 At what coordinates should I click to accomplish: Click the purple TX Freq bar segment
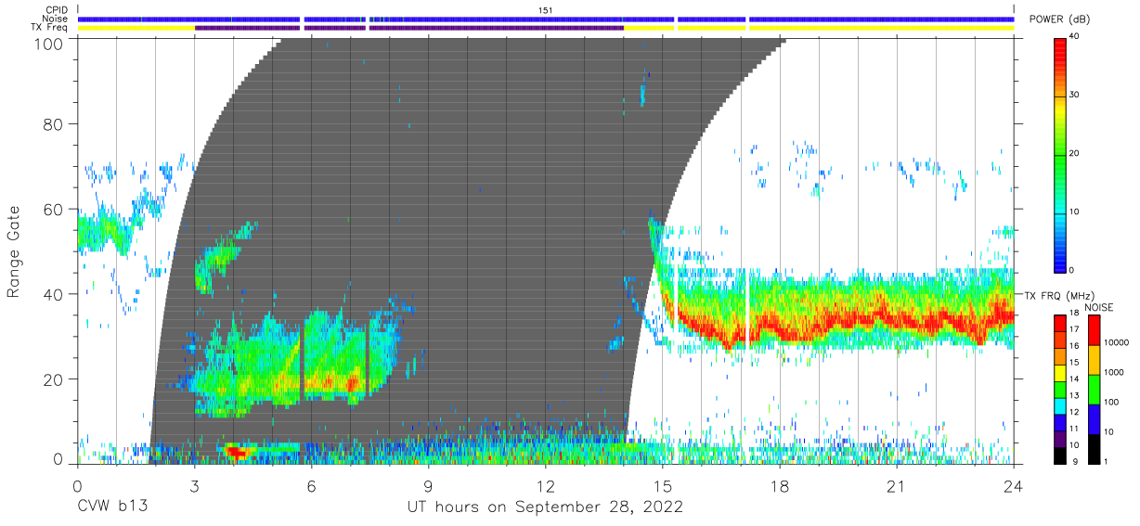click(408, 28)
